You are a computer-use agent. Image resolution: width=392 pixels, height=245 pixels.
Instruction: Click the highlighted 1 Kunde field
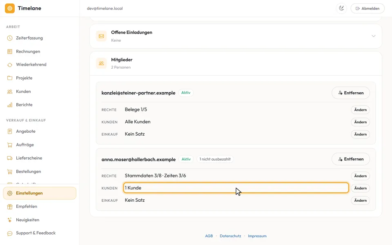(236, 188)
